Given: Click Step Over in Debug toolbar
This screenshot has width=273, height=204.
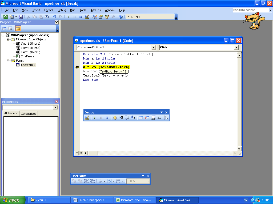Looking at the screenshot, I should pyautogui.click(x=127, y=118).
